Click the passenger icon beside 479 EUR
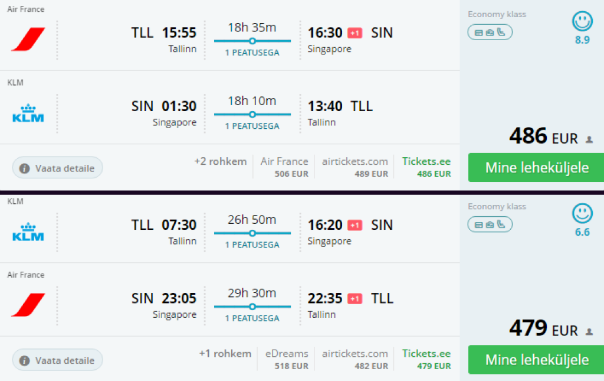Viewport: 604px width, 381px height. 589,332
